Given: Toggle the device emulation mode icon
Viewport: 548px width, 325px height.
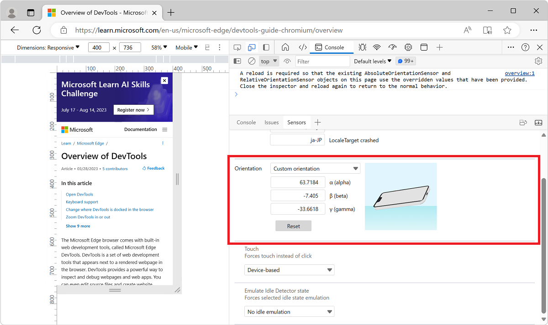Looking at the screenshot, I should click(252, 47).
